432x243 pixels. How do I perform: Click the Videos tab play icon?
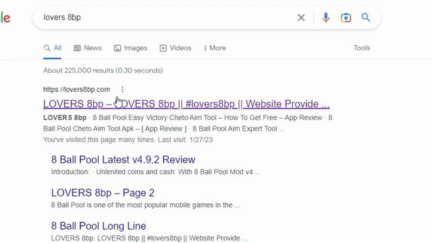(163, 48)
